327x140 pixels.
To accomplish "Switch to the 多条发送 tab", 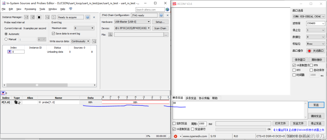I will click(x=191, y=98).
